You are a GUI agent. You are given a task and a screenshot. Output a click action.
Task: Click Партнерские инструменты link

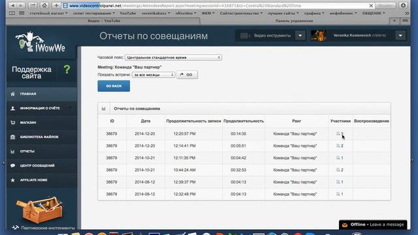point(48,228)
